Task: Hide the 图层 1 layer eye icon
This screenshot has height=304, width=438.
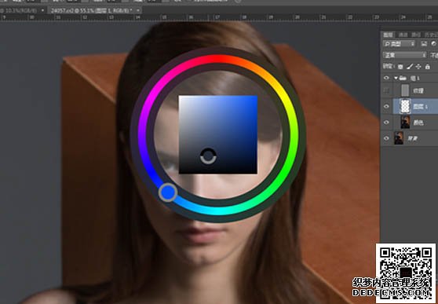Action: point(387,107)
